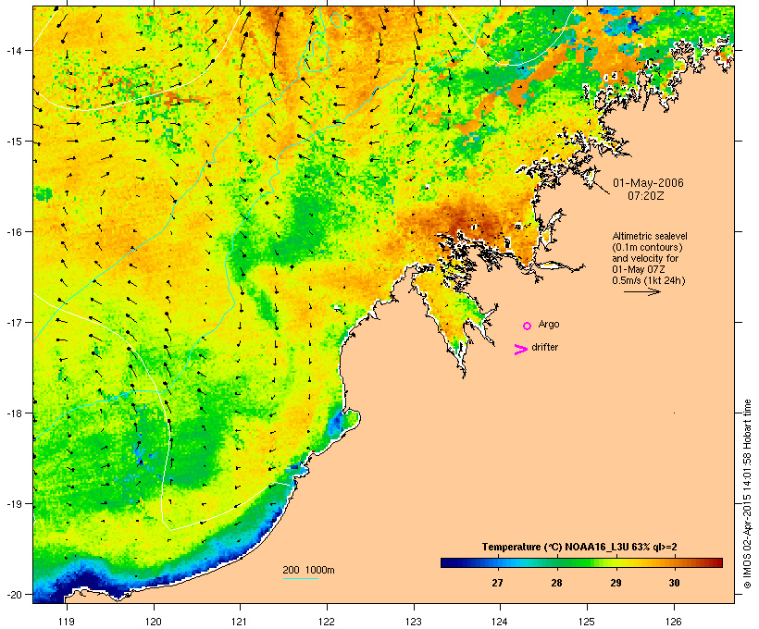Click the colorbar value 28 label

556,583
